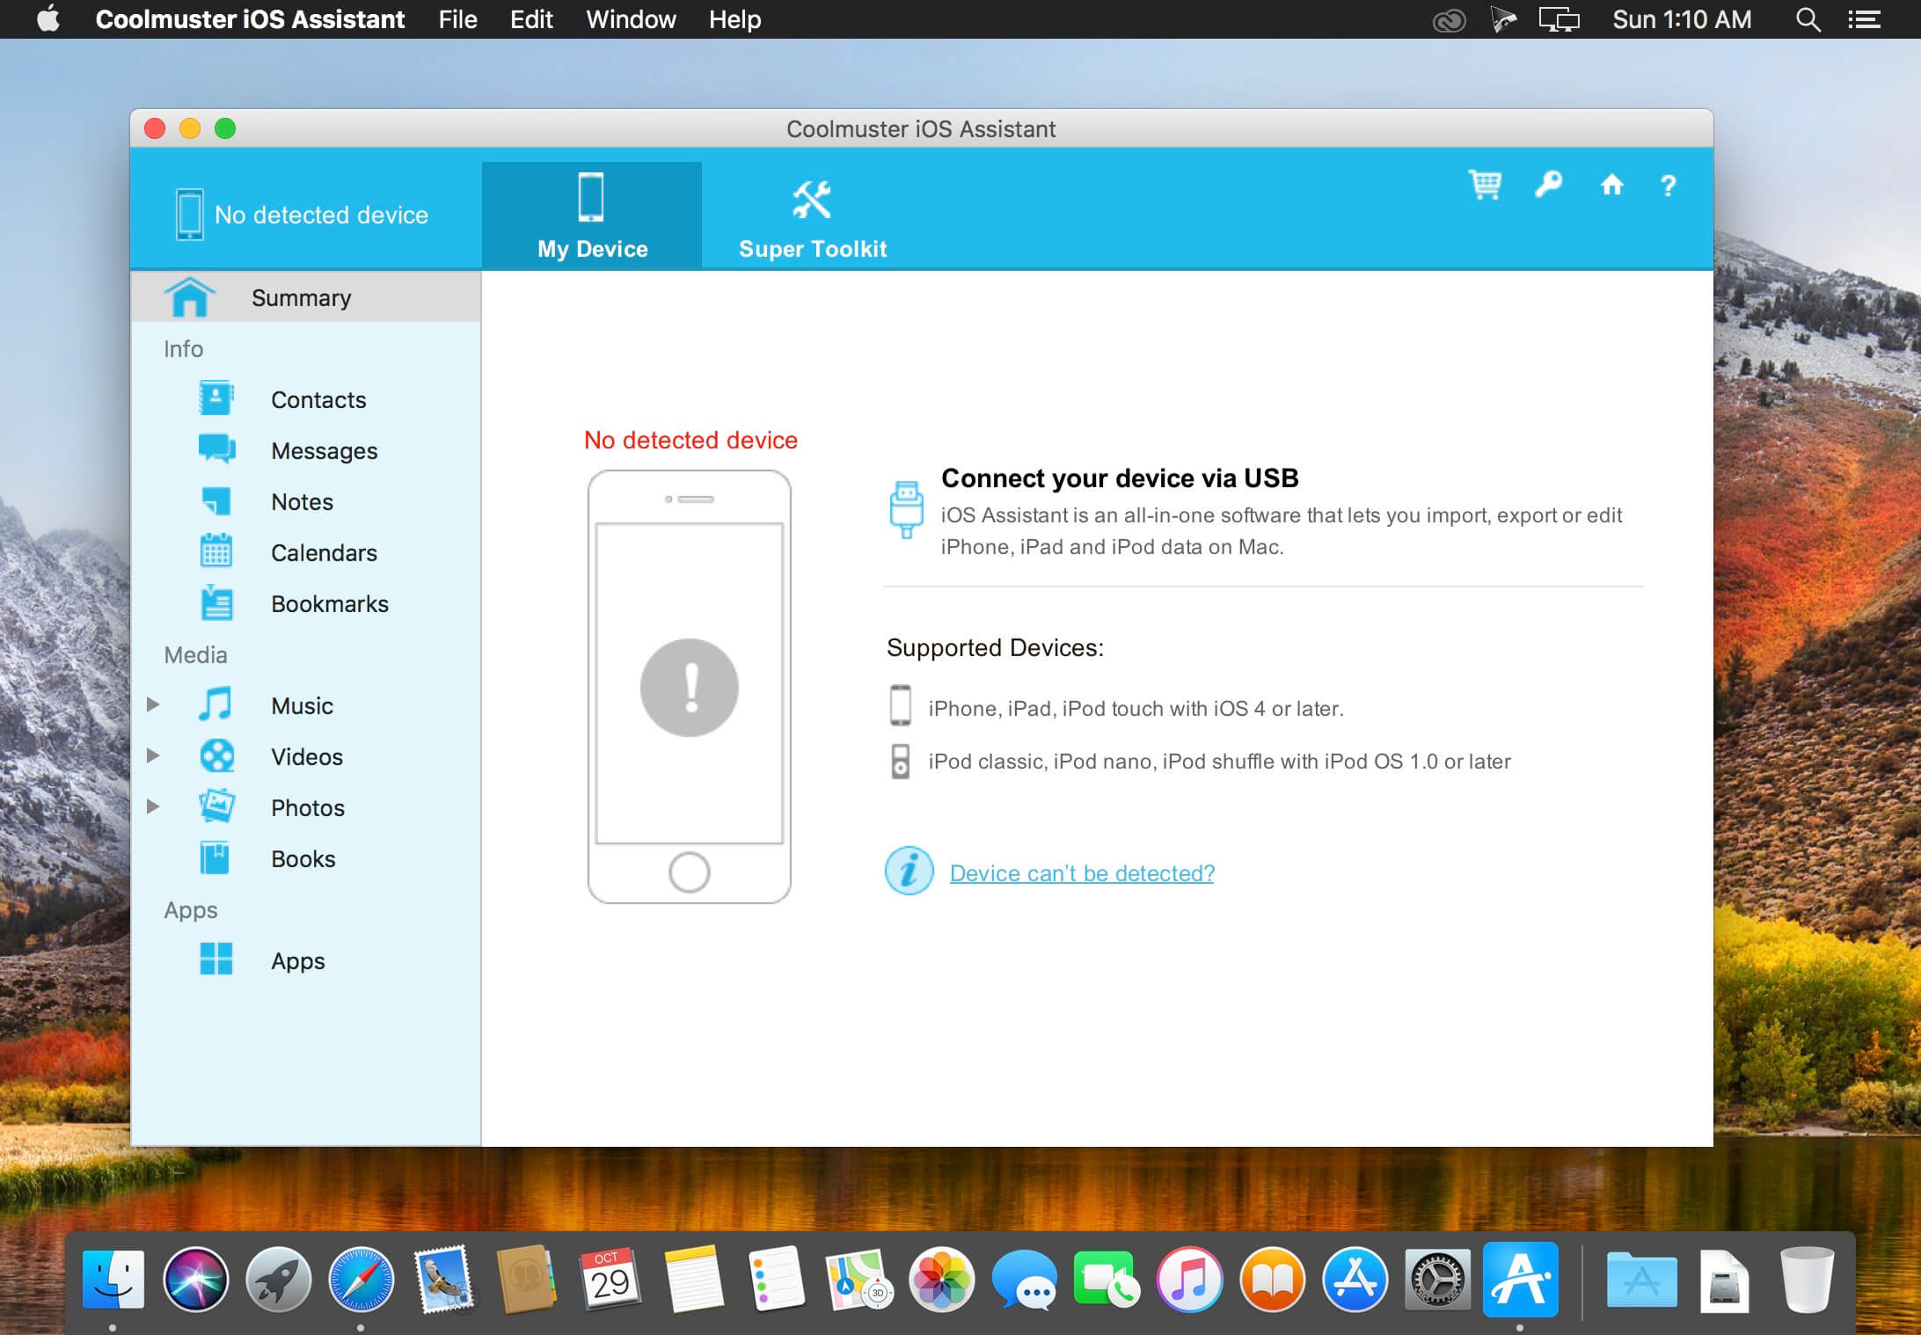Click the Creative Cloud menu bar icon
Image resolution: width=1921 pixels, height=1335 pixels.
click(1449, 19)
